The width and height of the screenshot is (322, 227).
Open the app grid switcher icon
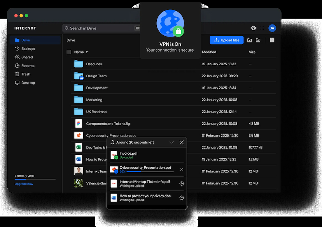[262, 28]
